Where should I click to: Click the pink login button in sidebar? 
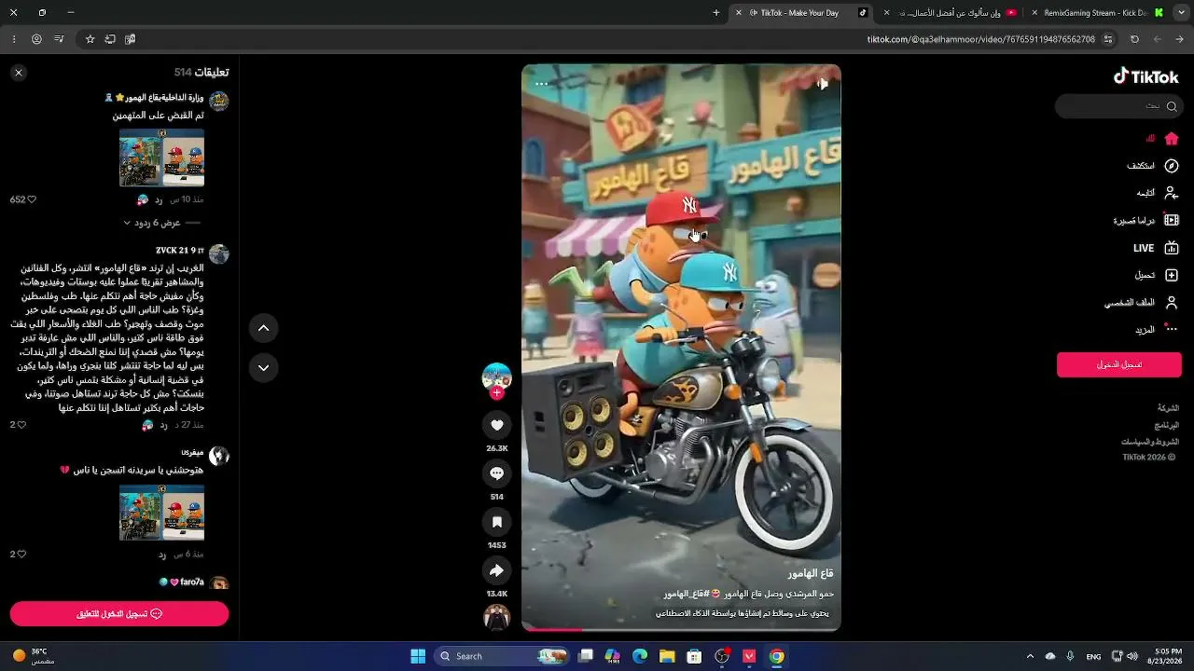pyautogui.click(x=1119, y=364)
